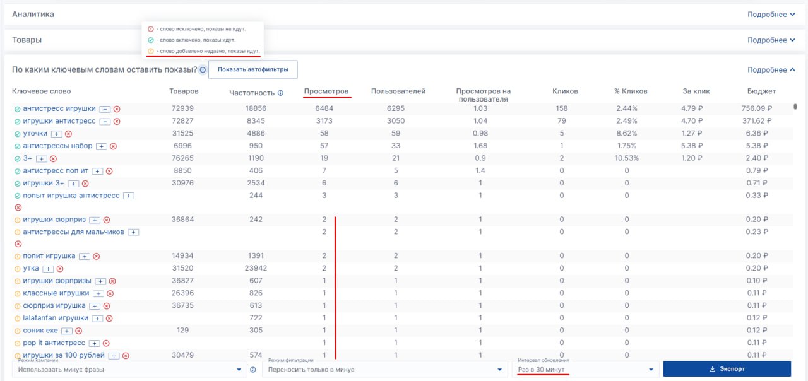
Task: Click the plus icon beside «антистресс игрушки»
Action: (105, 109)
